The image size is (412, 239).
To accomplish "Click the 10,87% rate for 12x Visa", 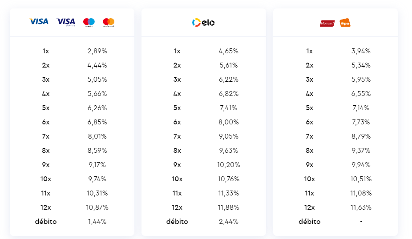I will tap(97, 207).
